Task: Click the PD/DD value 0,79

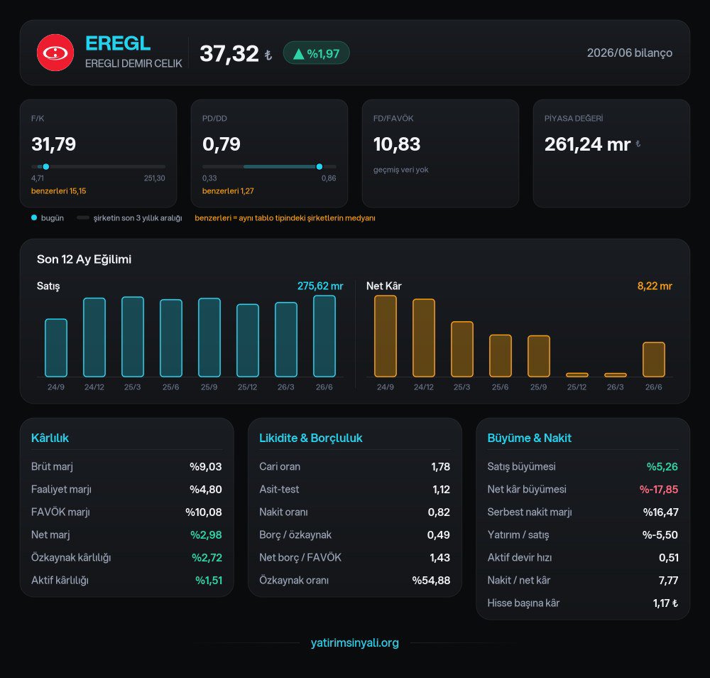Action: pyautogui.click(x=222, y=144)
